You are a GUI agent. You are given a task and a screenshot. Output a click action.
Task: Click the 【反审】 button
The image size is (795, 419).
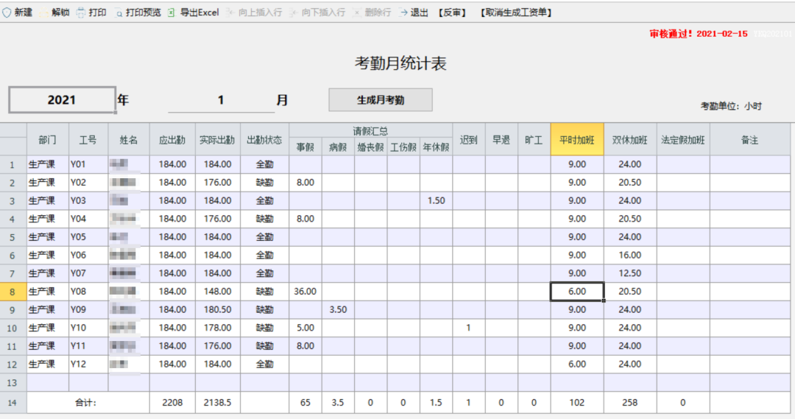[452, 13]
